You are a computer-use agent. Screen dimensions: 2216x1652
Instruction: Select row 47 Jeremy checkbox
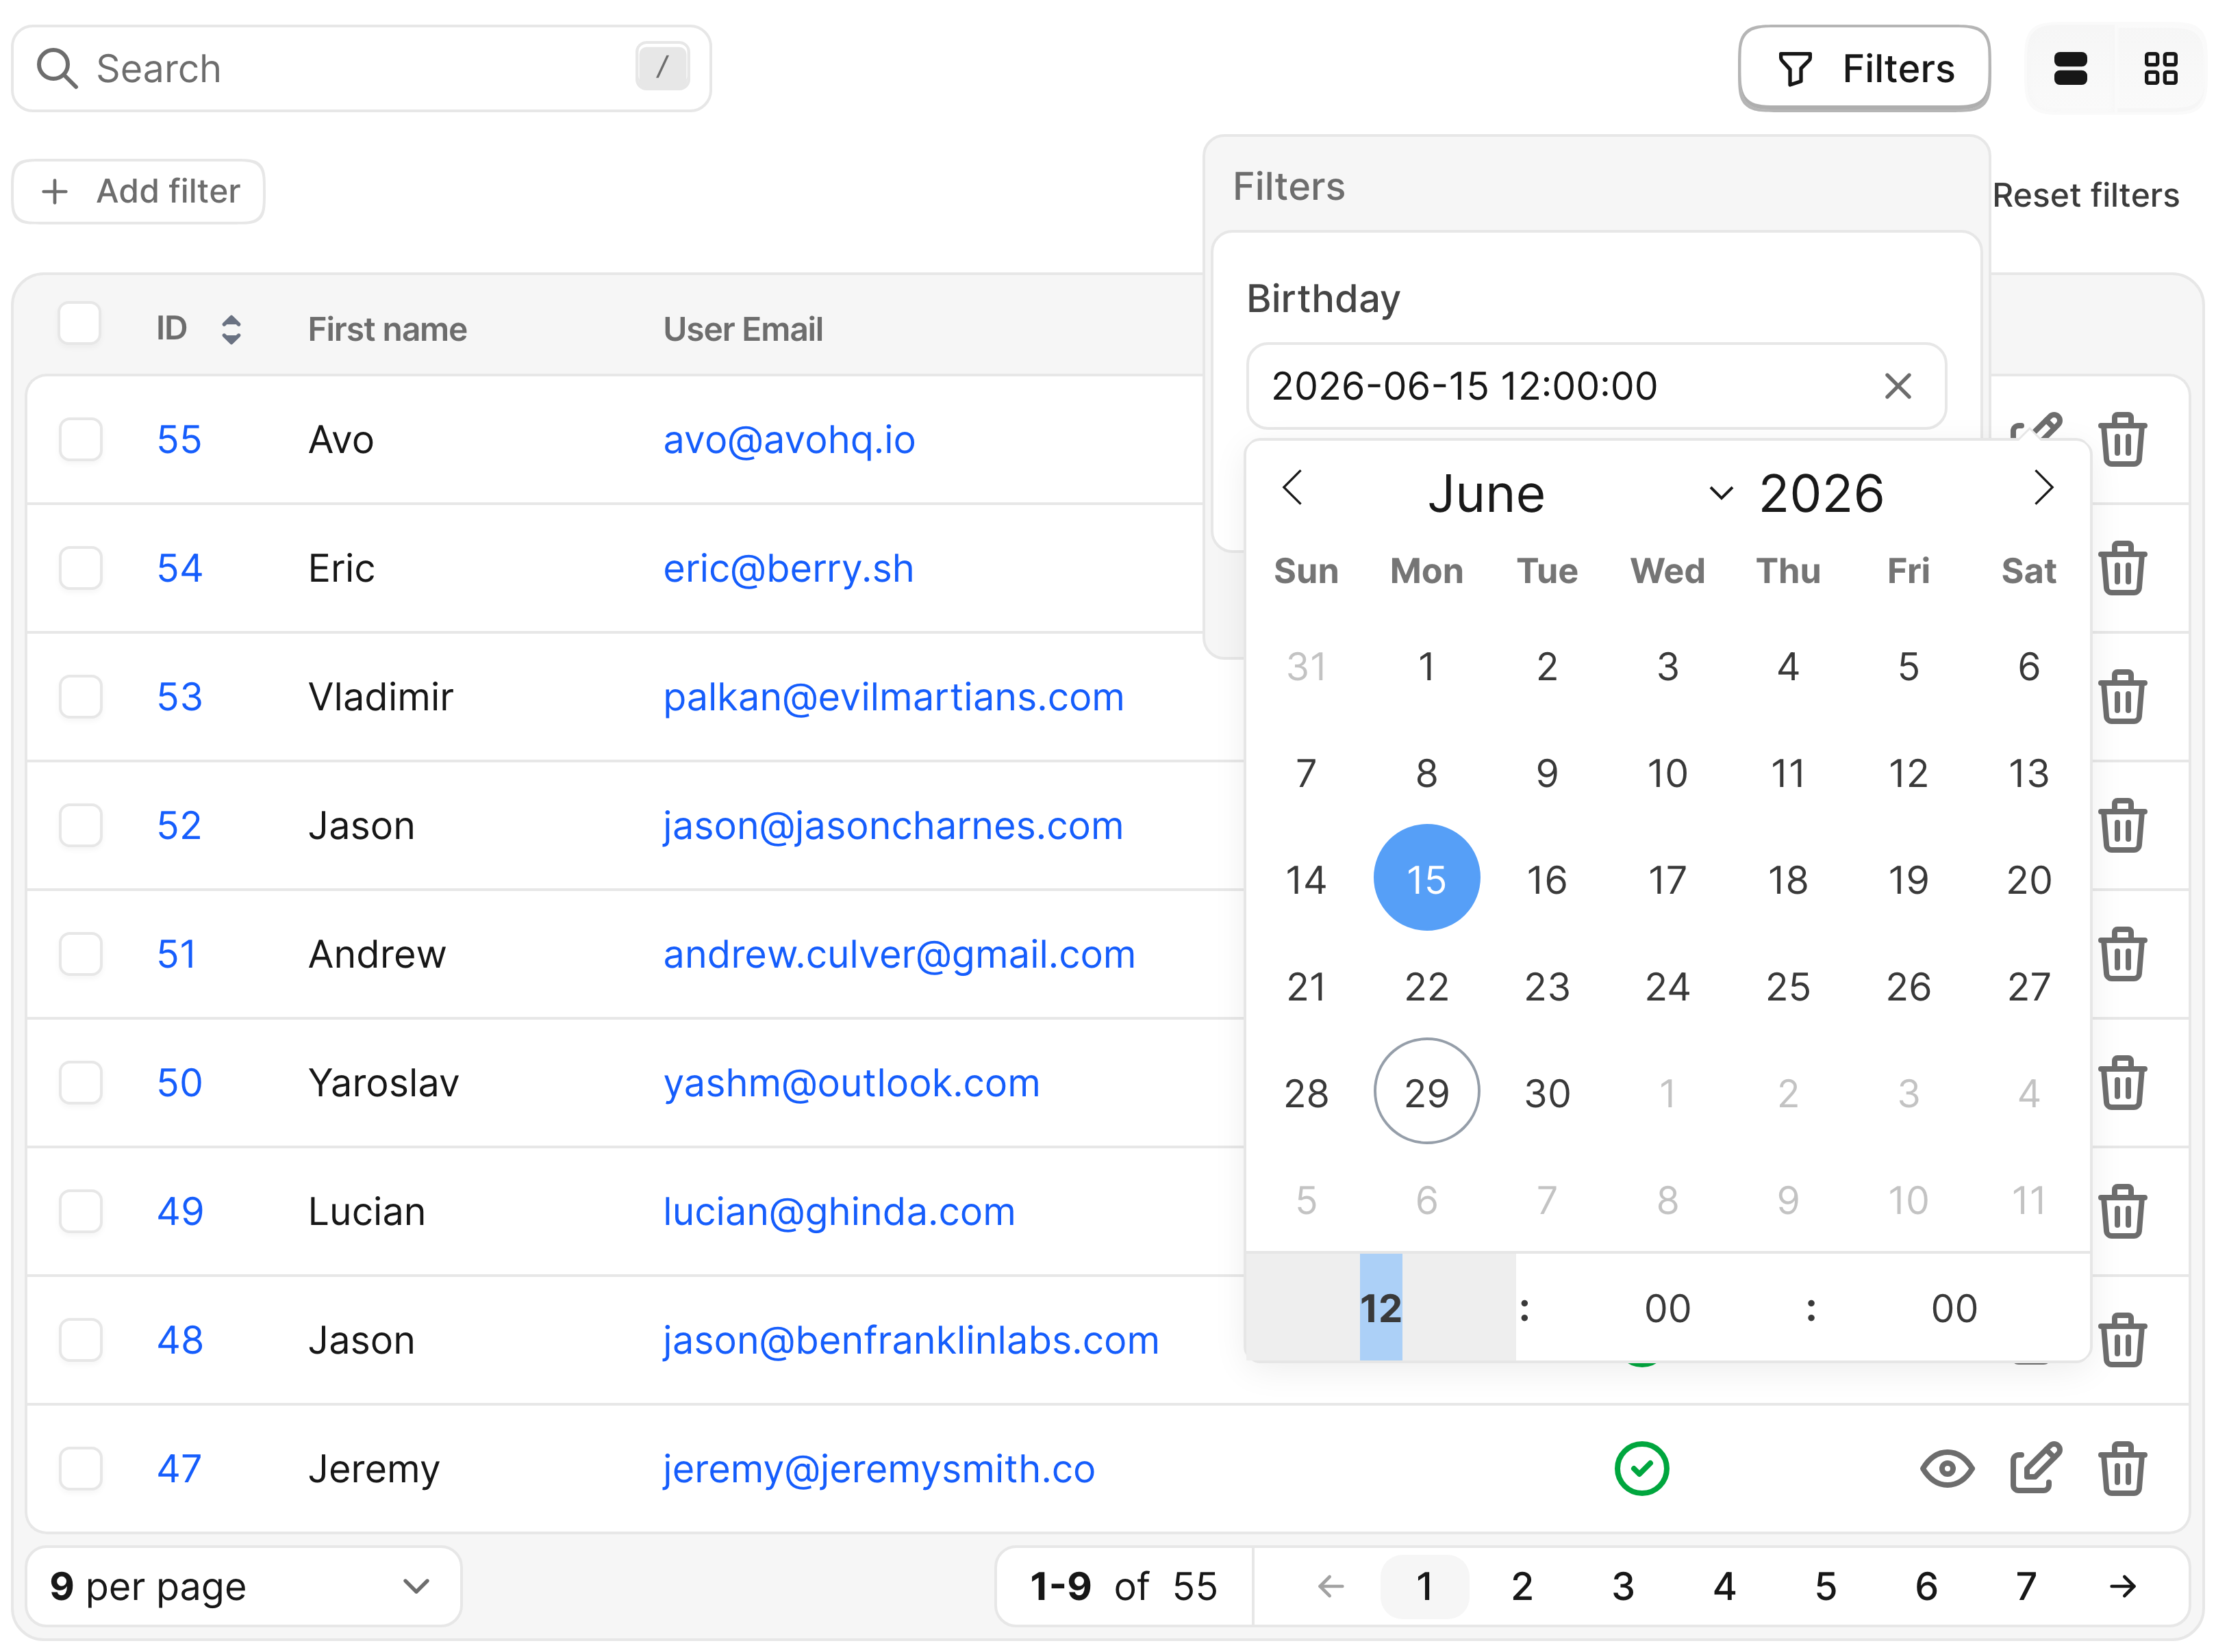click(80, 1468)
